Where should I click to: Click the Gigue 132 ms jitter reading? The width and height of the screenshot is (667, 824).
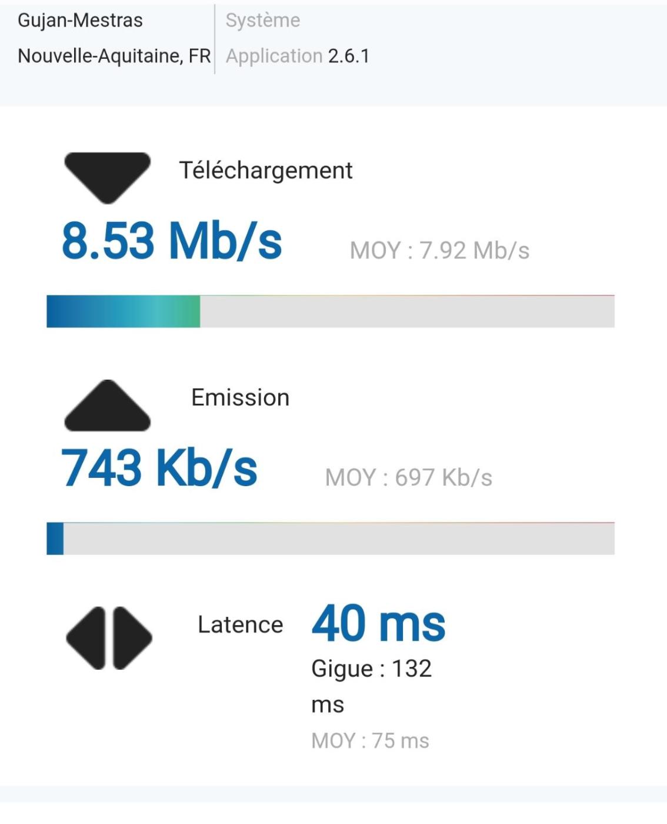(x=371, y=686)
